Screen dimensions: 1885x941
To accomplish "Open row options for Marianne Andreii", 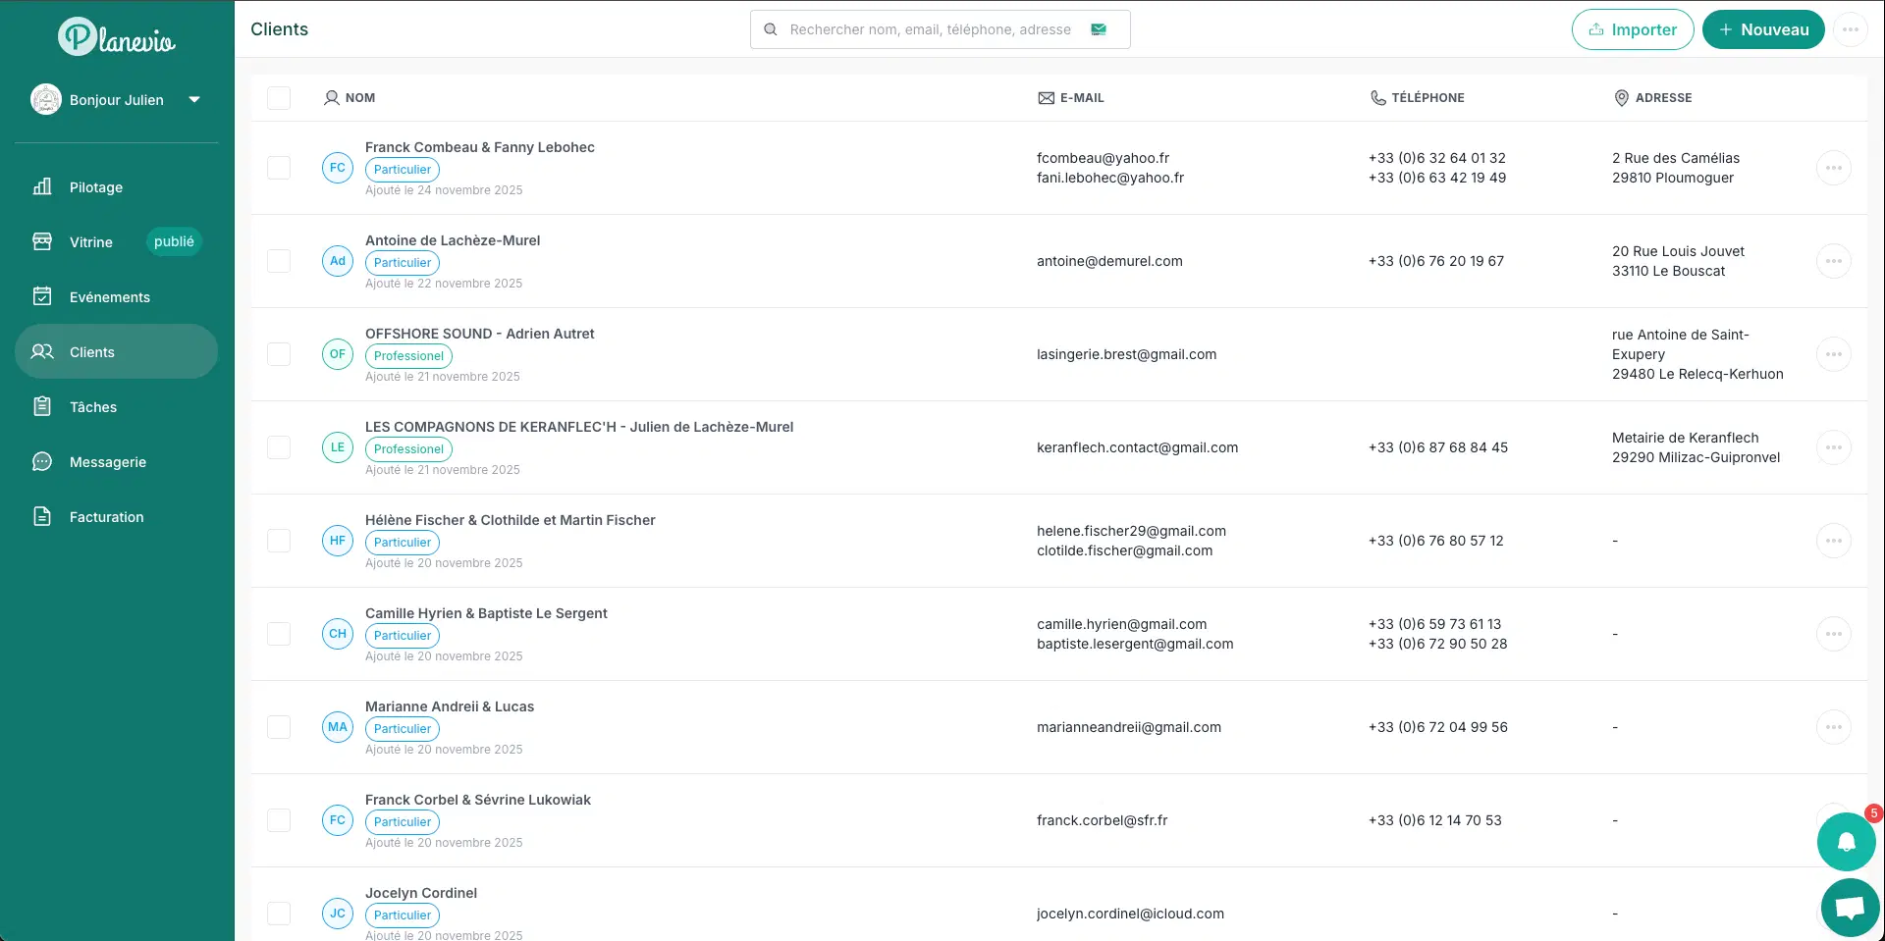I will click(1834, 727).
